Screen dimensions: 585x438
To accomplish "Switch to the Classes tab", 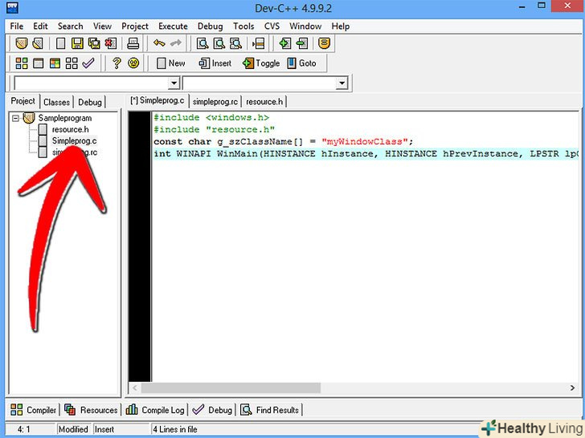I will (x=57, y=102).
